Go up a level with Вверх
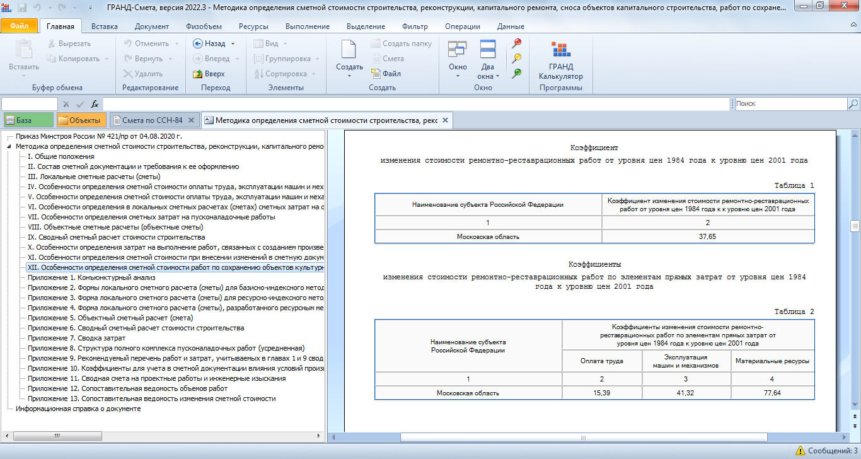This screenshot has height=459, width=861. coord(209,74)
